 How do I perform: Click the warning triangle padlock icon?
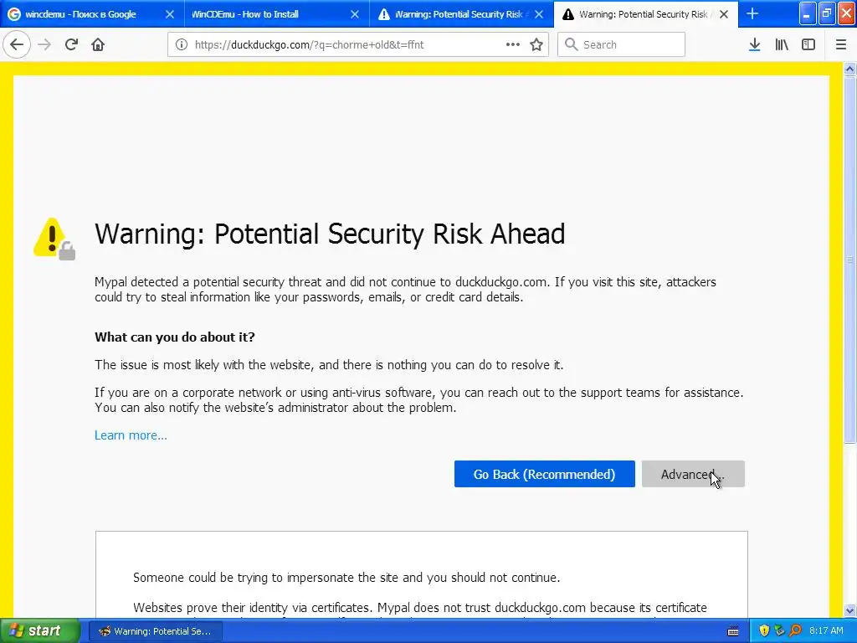[54, 239]
